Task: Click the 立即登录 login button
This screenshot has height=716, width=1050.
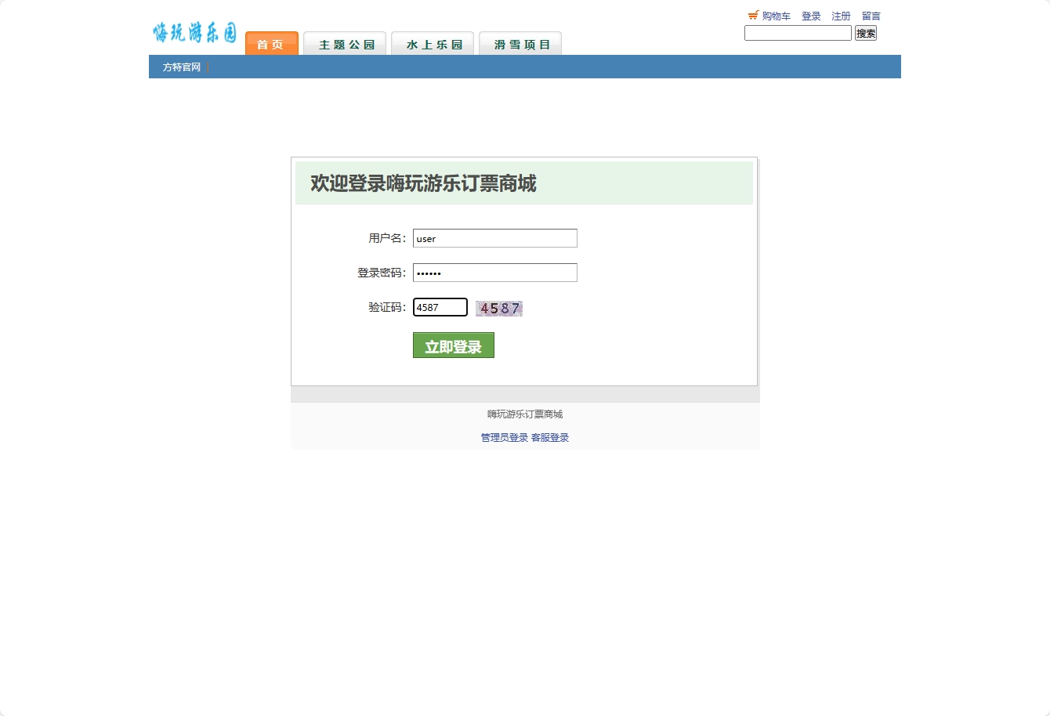Action: [x=453, y=345]
